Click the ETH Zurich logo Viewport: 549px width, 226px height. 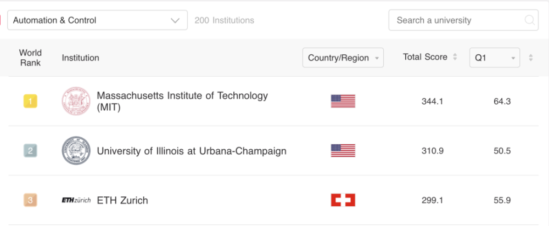coord(76,200)
